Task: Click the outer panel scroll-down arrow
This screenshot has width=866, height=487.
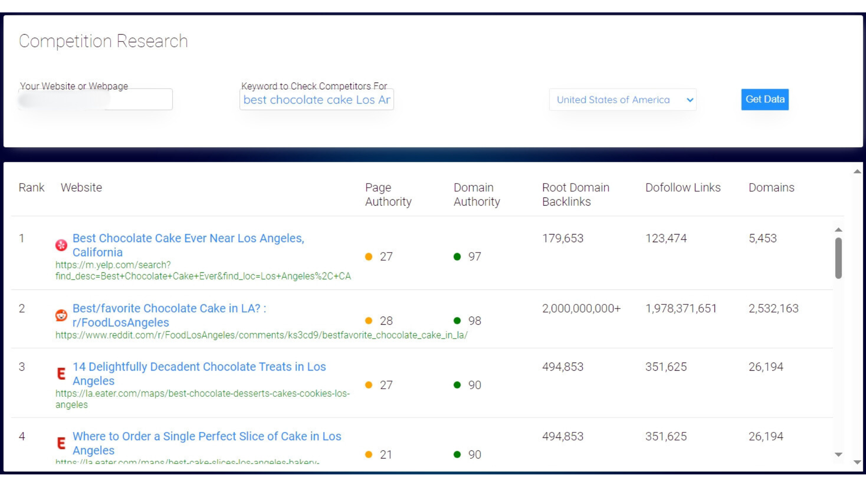Action: click(857, 462)
